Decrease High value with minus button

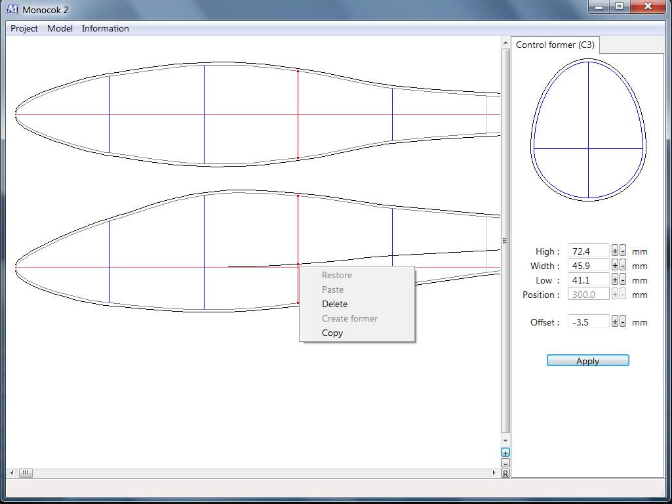pos(623,251)
